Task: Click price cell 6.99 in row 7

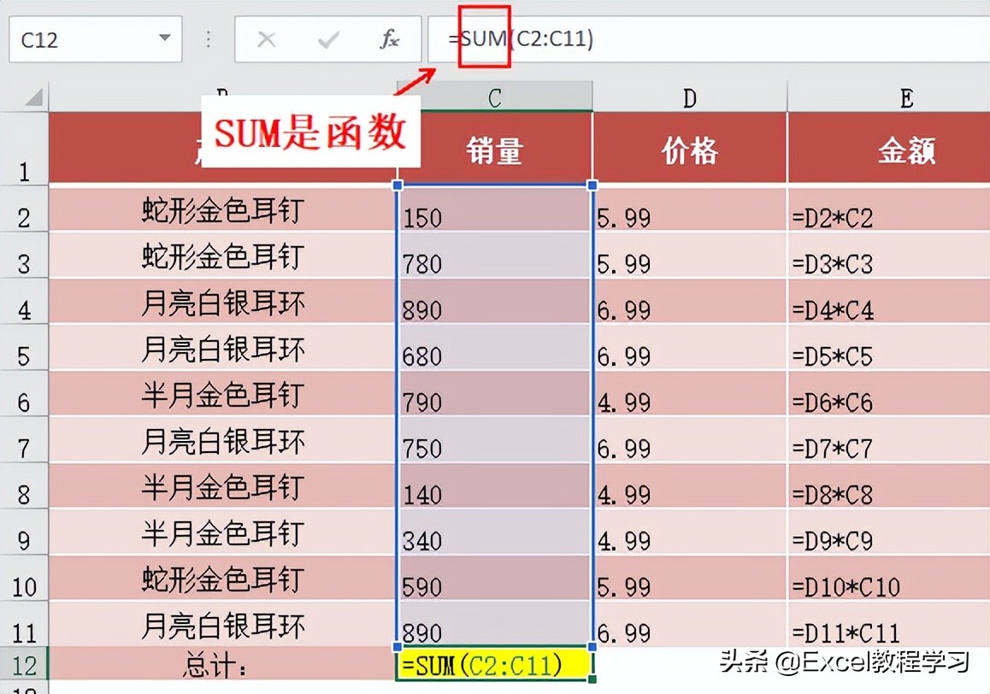Action: click(689, 439)
